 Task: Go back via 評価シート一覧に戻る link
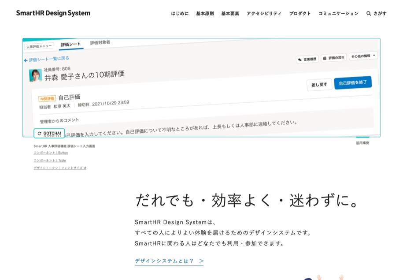(49, 59)
